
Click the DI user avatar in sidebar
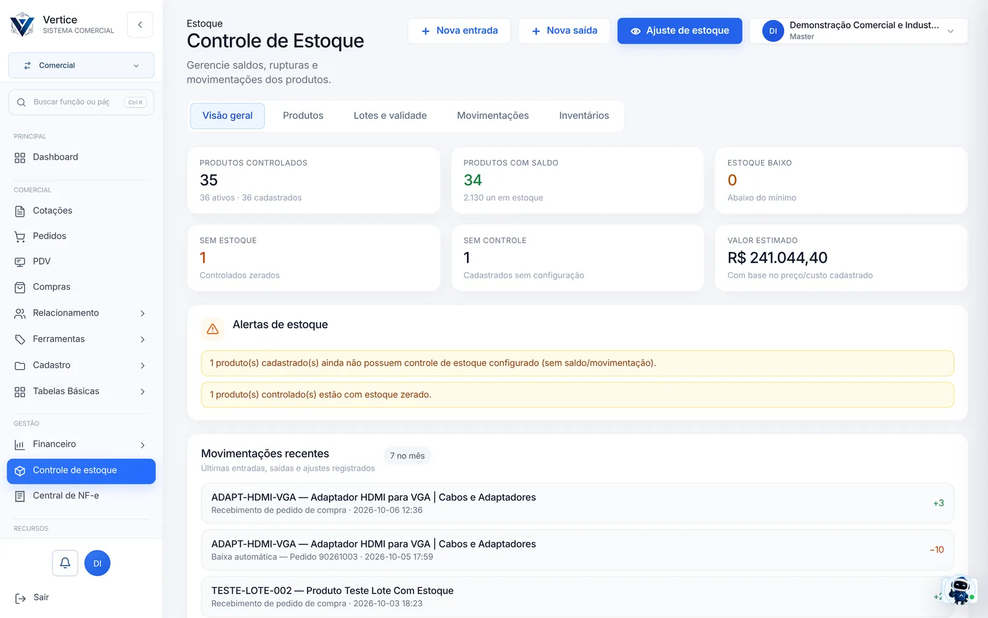pyautogui.click(x=97, y=563)
